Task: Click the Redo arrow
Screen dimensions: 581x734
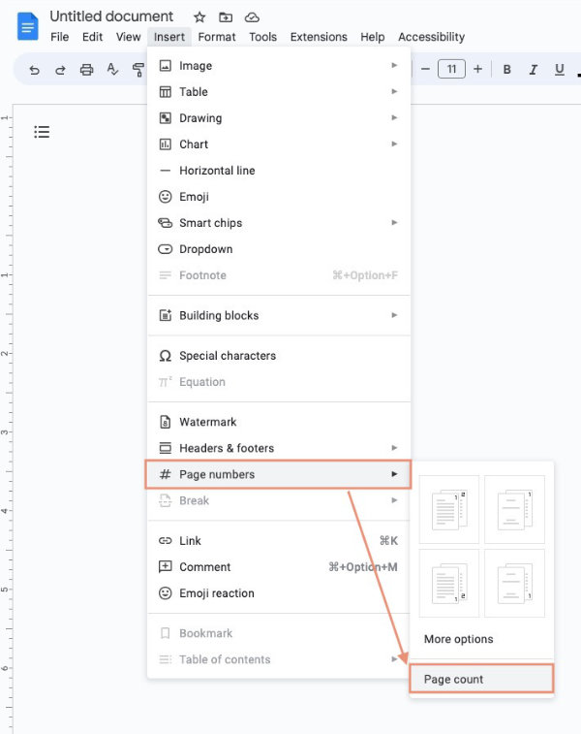Action: (60, 70)
